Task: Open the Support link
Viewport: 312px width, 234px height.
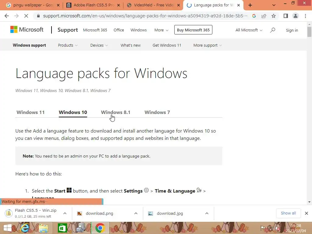Action: [x=68, y=30]
